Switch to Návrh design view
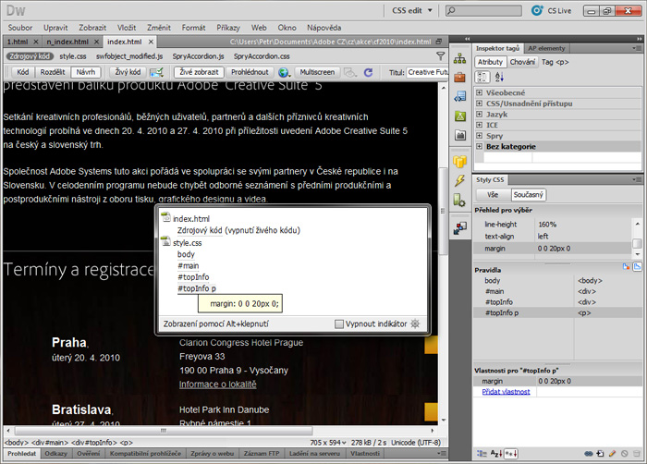 coord(86,72)
